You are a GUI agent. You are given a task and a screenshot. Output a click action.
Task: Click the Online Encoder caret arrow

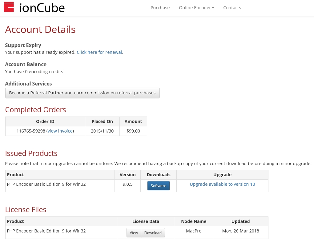[x=213, y=8]
